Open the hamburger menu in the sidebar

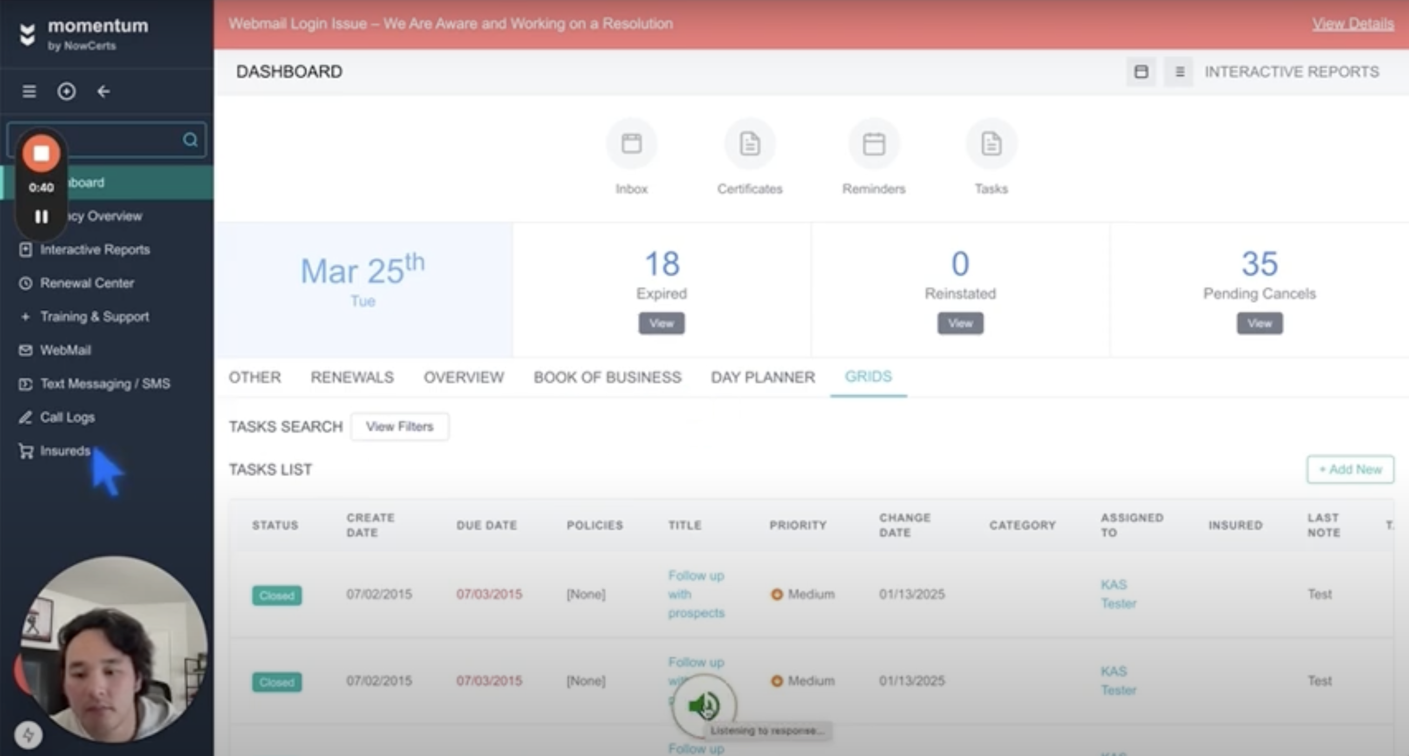(29, 91)
